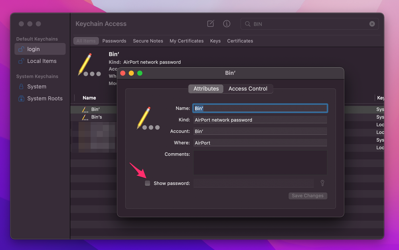Click the Kind field in dialog
The width and height of the screenshot is (399, 250).
(x=260, y=120)
